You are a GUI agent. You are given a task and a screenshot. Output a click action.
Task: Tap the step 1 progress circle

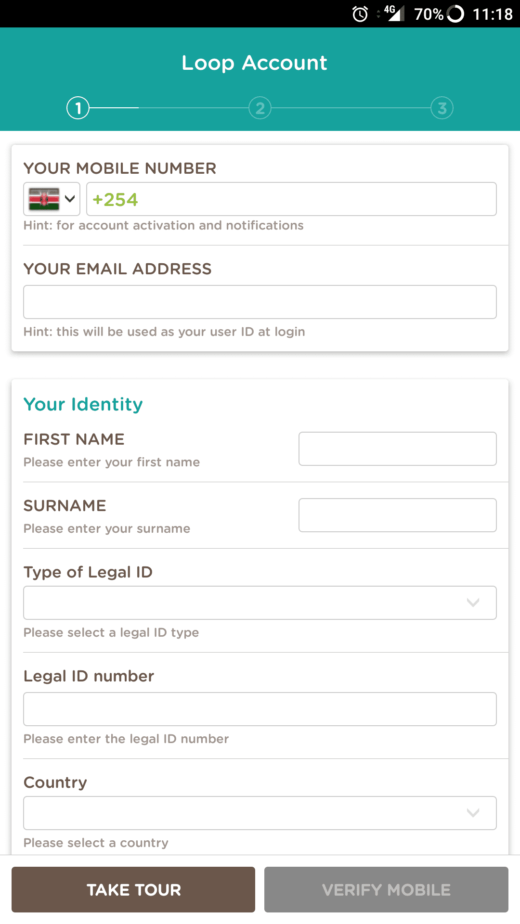pyautogui.click(x=78, y=108)
